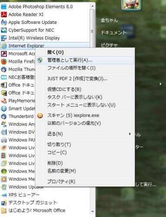Click scroll down arrow of program list
The width and height of the screenshot is (166, 217).
point(92,211)
